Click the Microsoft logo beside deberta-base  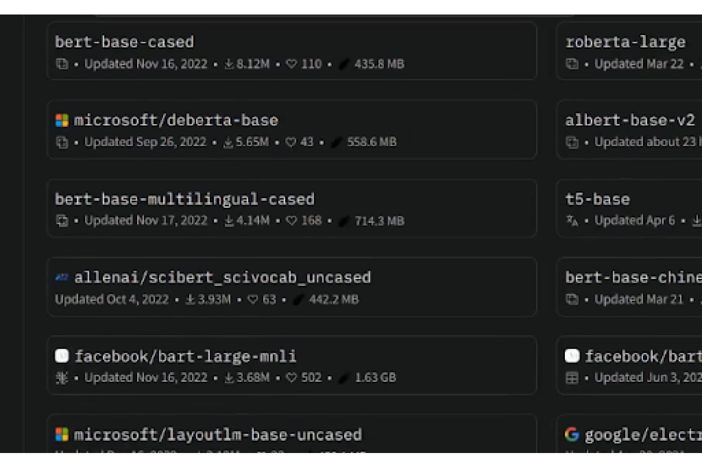pos(62,121)
